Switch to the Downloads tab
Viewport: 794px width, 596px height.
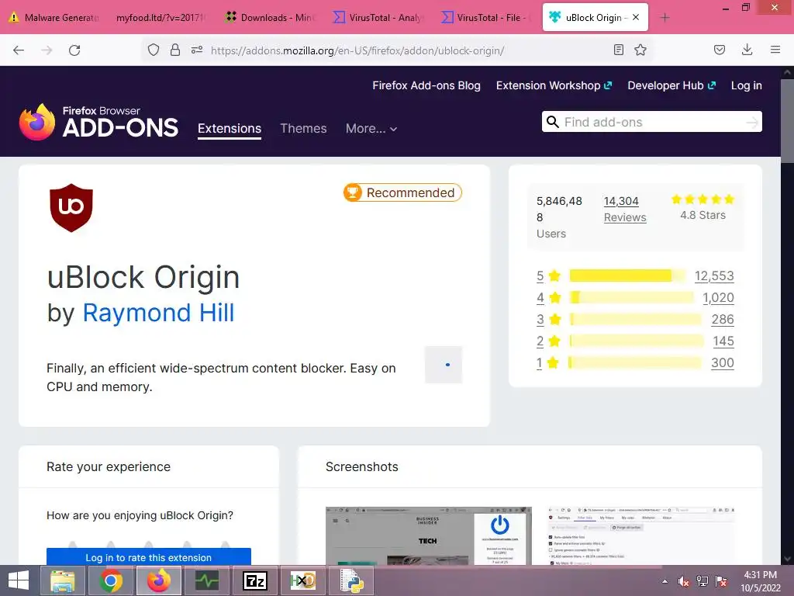click(270, 18)
